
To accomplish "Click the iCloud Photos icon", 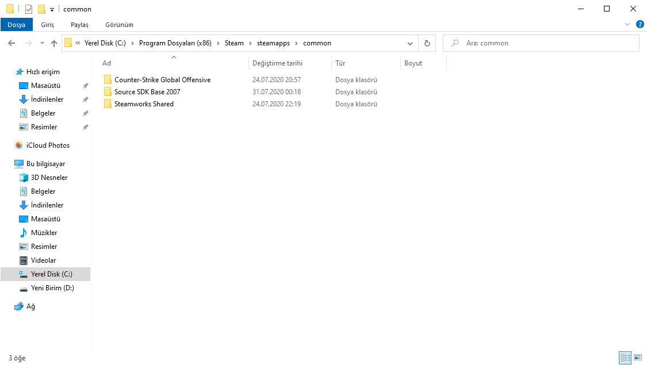I will 19,145.
